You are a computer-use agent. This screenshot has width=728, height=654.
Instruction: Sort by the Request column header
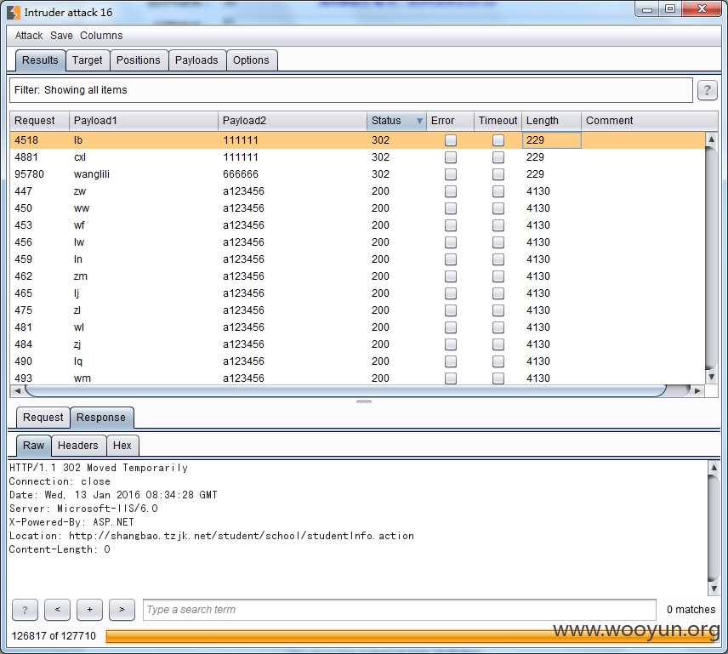tap(39, 121)
